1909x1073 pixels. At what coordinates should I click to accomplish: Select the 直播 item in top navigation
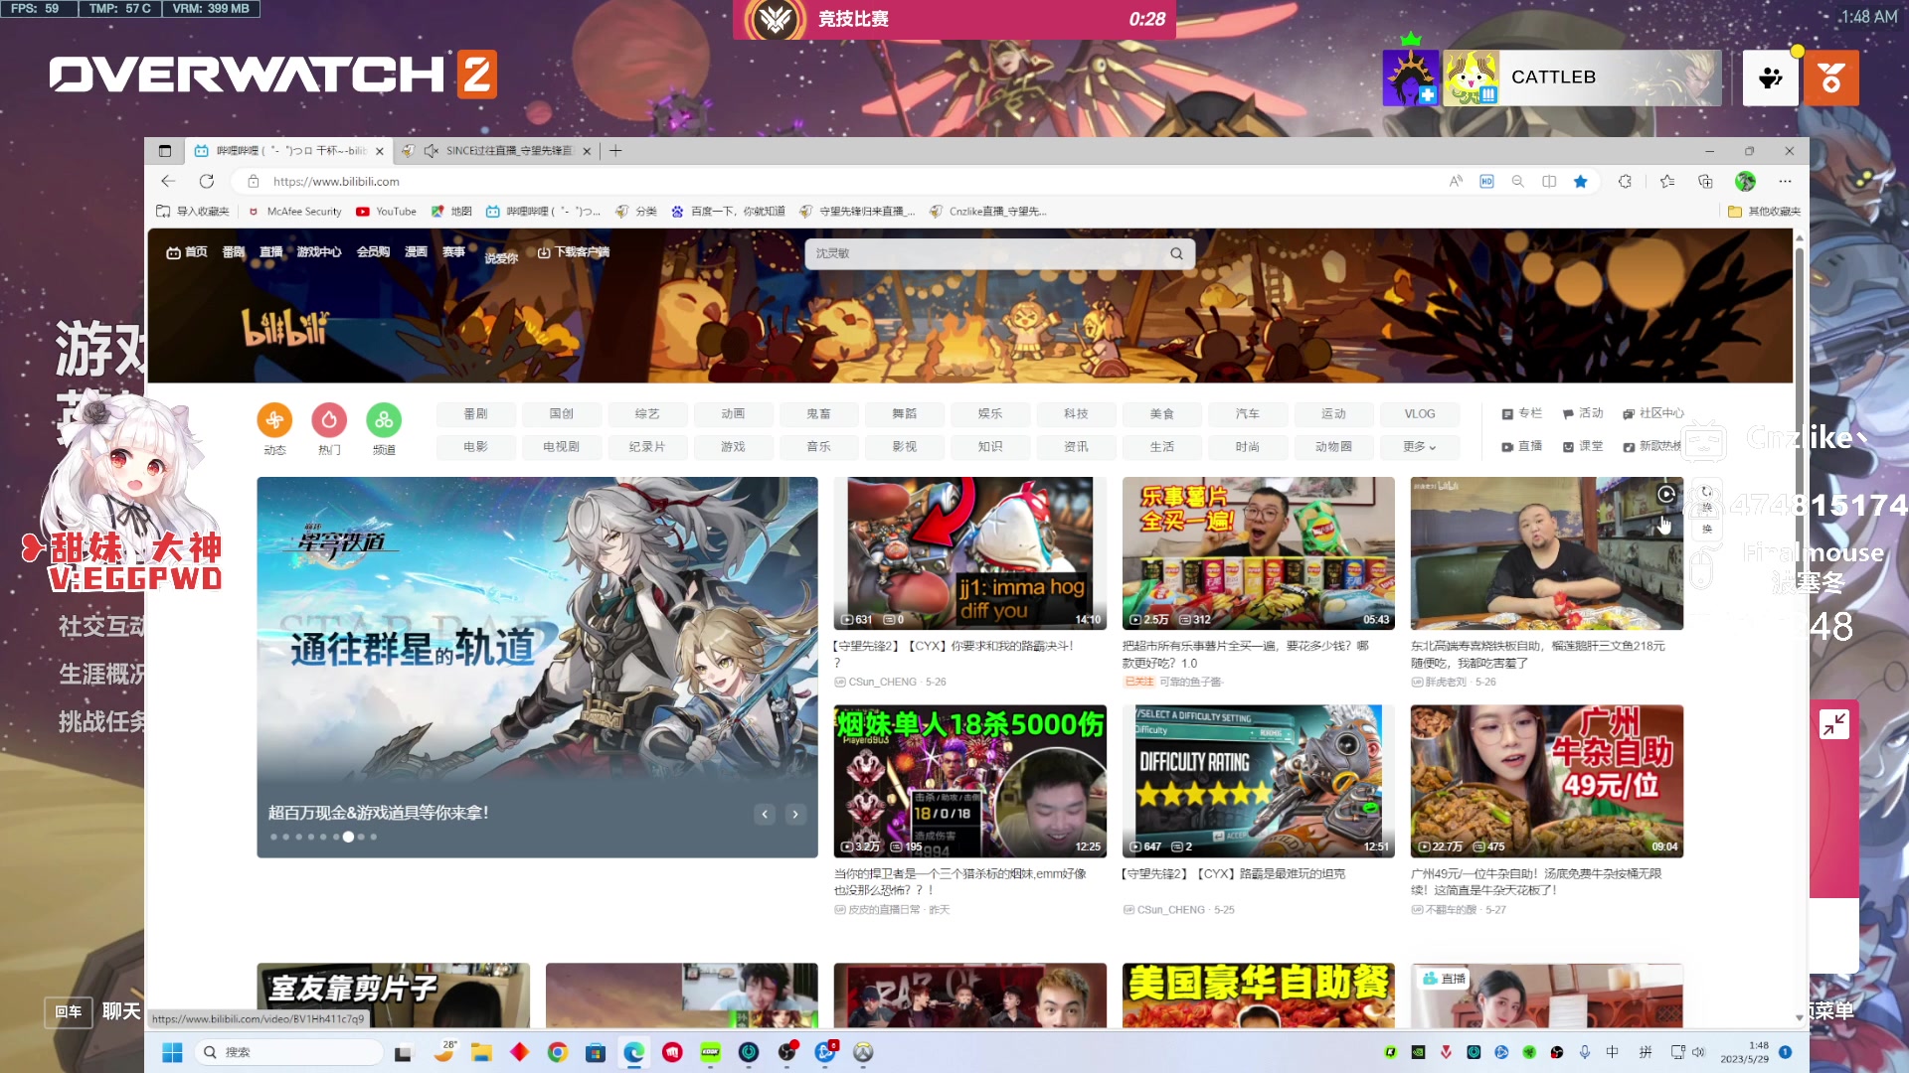tap(271, 252)
